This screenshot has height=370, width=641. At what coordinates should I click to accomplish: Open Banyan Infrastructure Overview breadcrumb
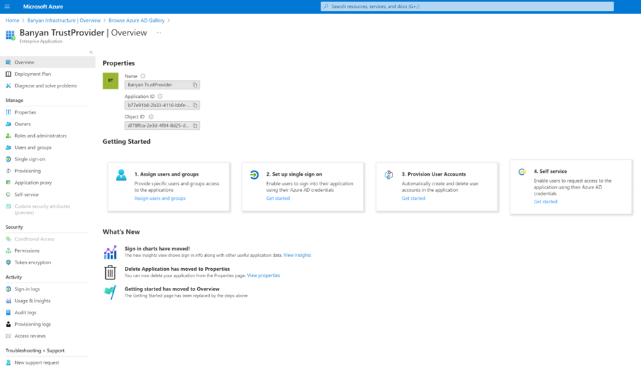click(64, 20)
